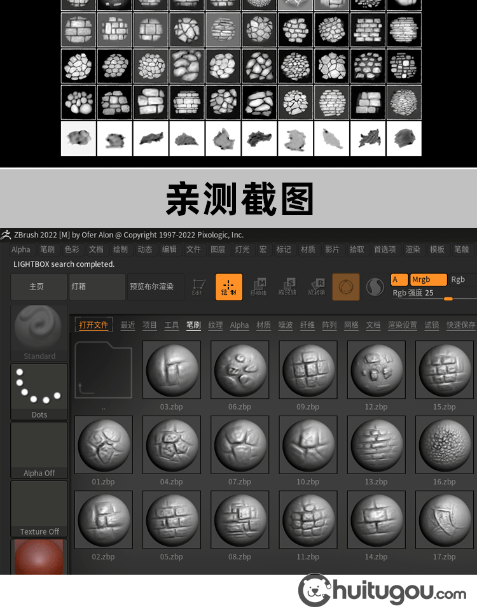The image size is (477, 611).
Task: Select the 15.zbp brush thumbnail
Action: pos(445,370)
